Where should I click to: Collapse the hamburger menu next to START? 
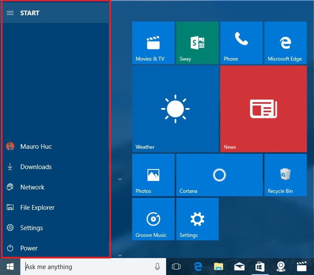(10, 13)
